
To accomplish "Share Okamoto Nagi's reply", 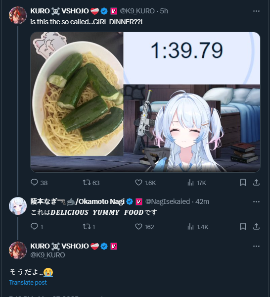I will (x=256, y=227).
